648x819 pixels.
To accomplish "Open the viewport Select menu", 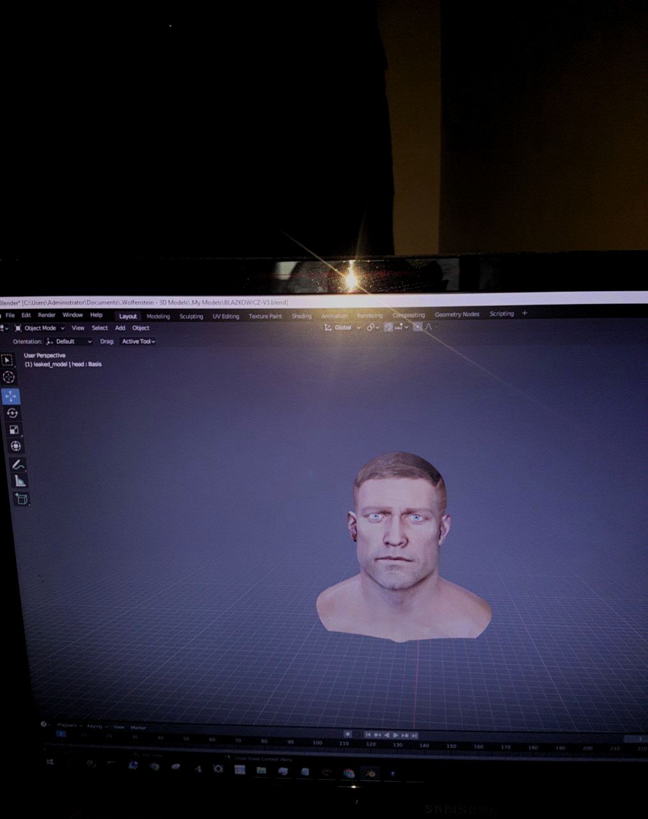I will pos(100,328).
